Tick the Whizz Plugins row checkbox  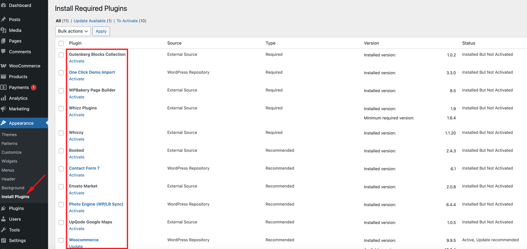coord(61,108)
